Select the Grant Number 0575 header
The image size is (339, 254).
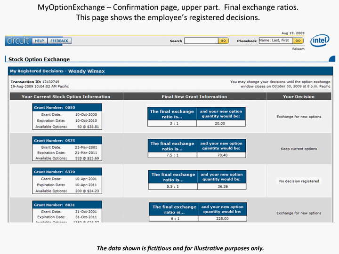tap(67, 140)
